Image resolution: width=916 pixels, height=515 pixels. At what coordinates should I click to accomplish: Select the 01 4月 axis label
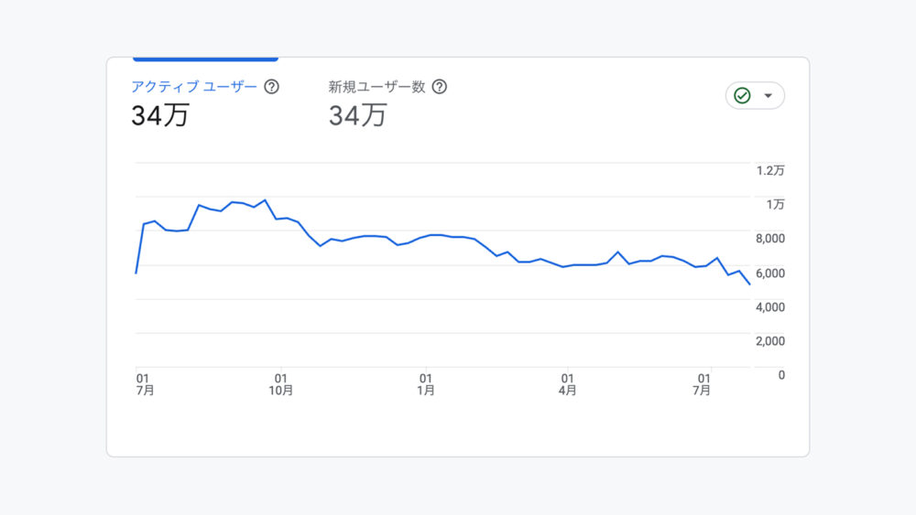[x=567, y=384]
